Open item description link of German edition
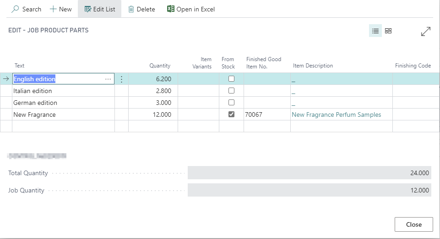This screenshot has width=440, height=239. click(293, 105)
